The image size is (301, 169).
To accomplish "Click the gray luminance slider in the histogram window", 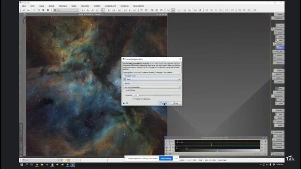I will 217,151.
